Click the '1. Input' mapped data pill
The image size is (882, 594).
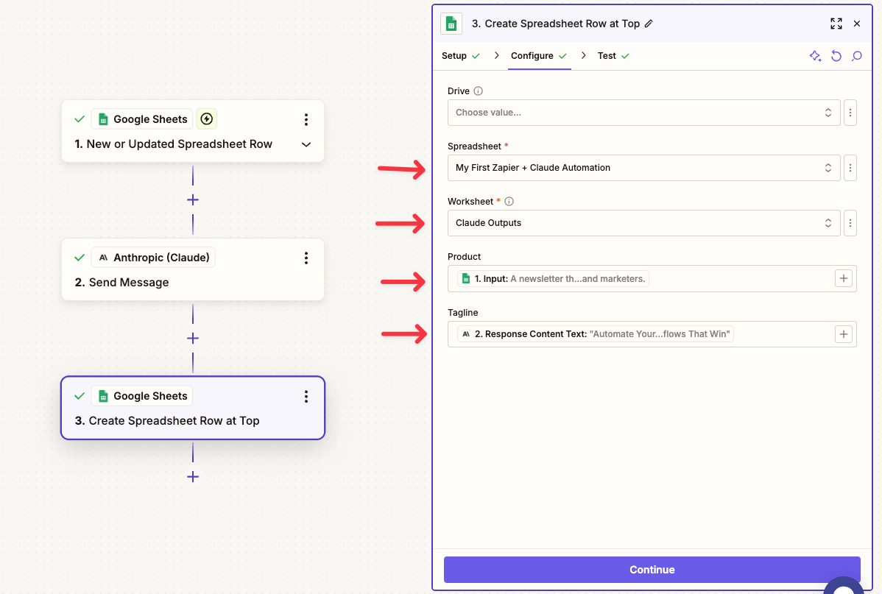(553, 278)
